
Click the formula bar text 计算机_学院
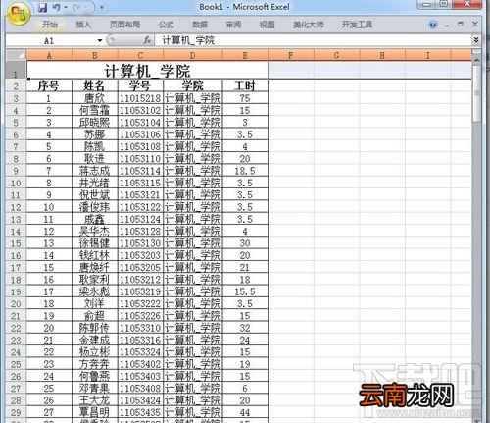coord(188,40)
